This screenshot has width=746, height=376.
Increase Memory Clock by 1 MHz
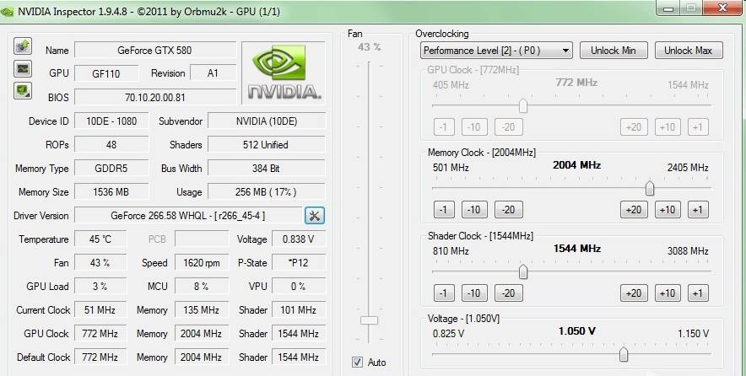(x=698, y=210)
